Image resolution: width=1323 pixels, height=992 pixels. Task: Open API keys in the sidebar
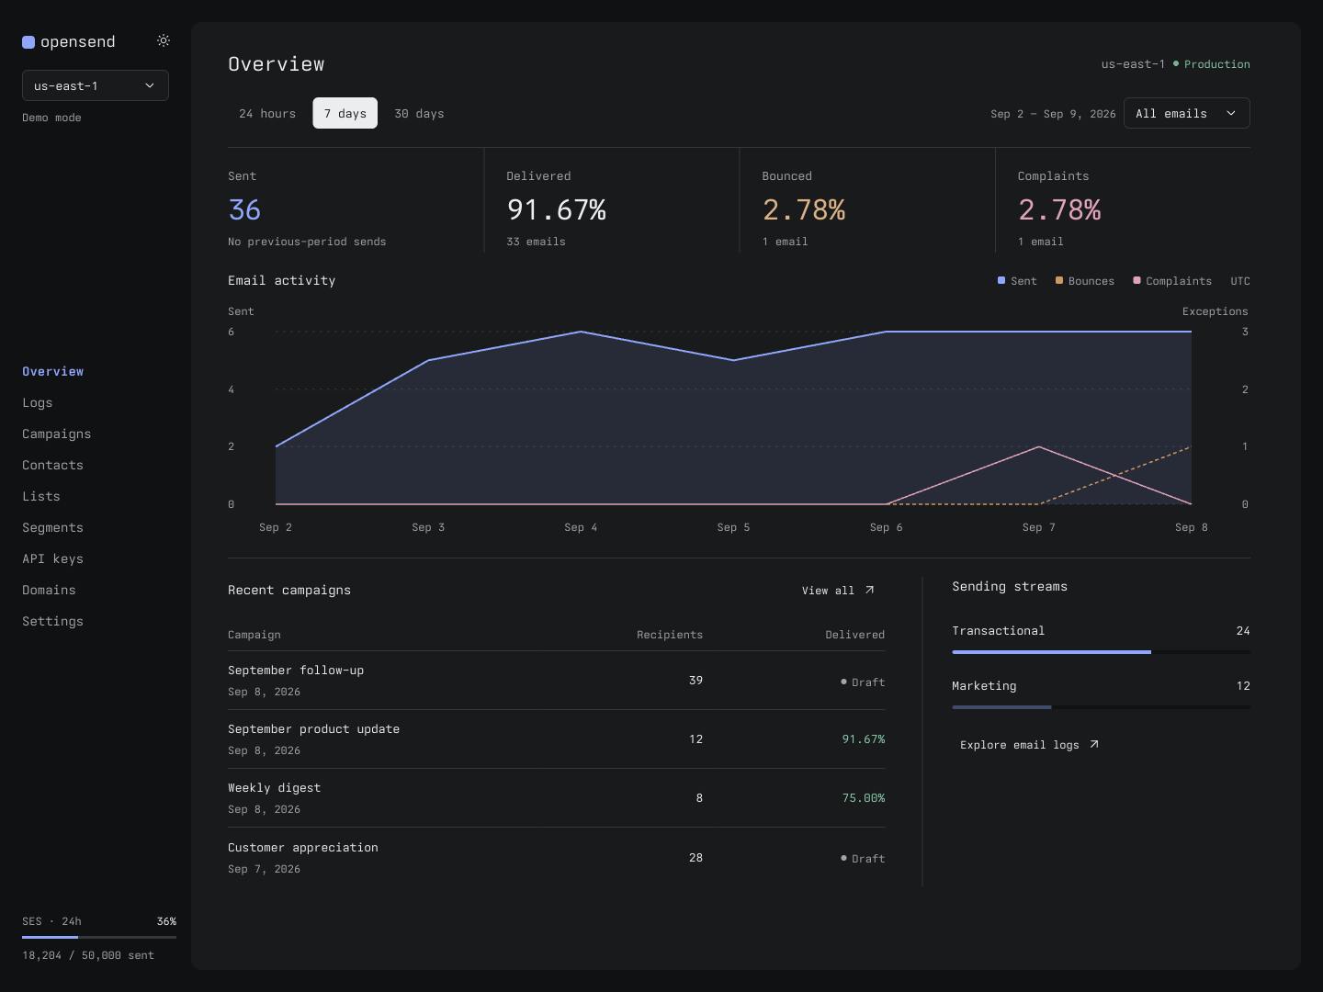click(52, 558)
